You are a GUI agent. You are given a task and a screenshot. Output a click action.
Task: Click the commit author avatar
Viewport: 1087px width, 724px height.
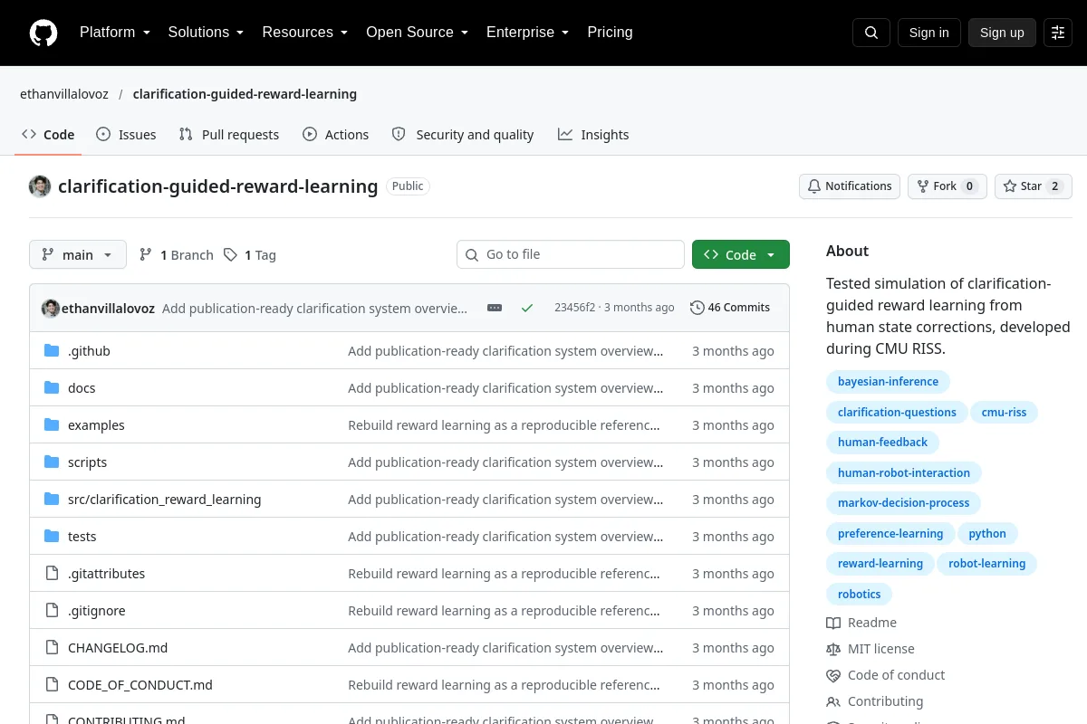coord(51,308)
